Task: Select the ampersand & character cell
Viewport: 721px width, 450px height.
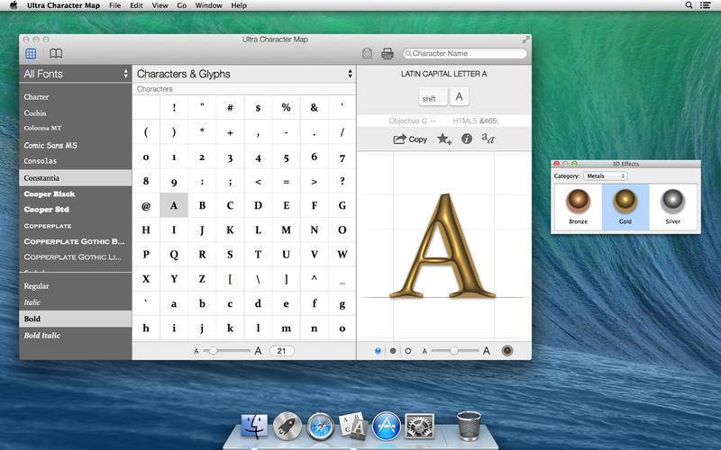Action: (314, 107)
